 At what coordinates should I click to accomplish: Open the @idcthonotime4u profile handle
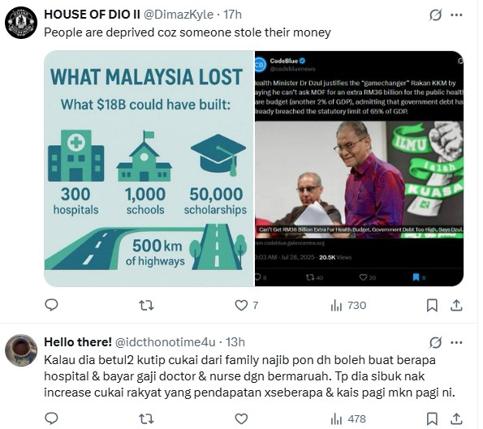[x=165, y=342]
